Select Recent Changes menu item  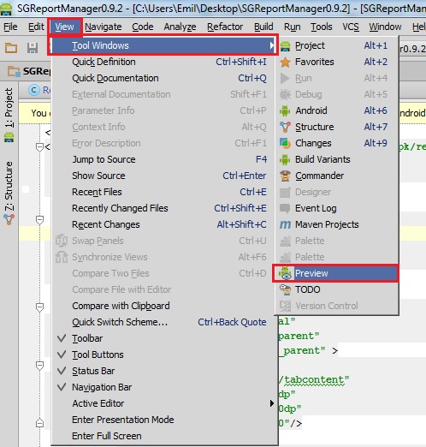pos(165,224)
